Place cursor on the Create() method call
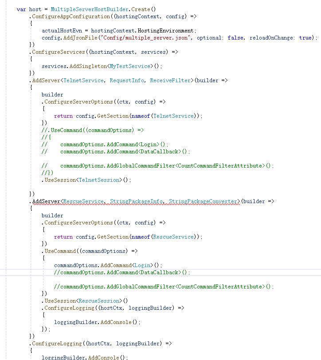The width and height of the screenshot is (321, 360). tap(143, 9)
